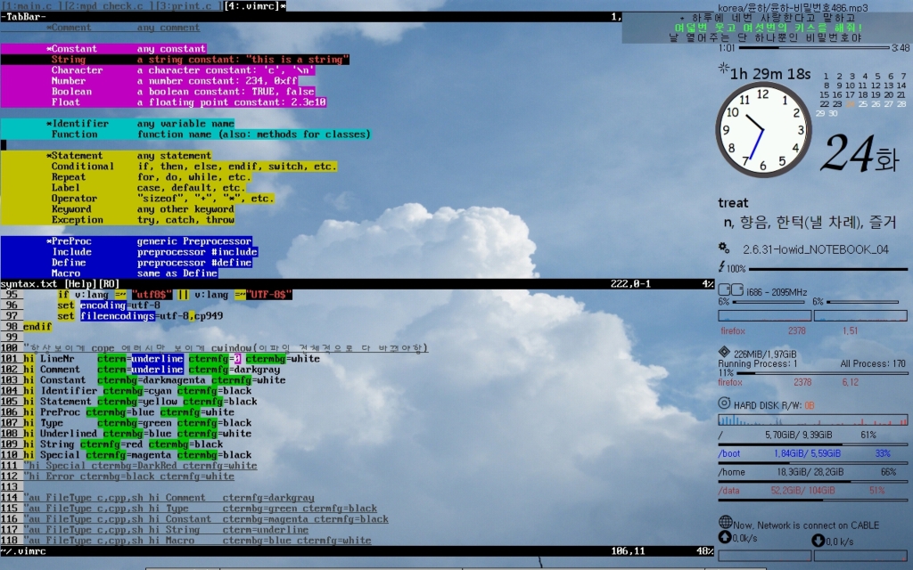Click the battery 100% level bar
This screenshot has width=913, height=570.
828,269
